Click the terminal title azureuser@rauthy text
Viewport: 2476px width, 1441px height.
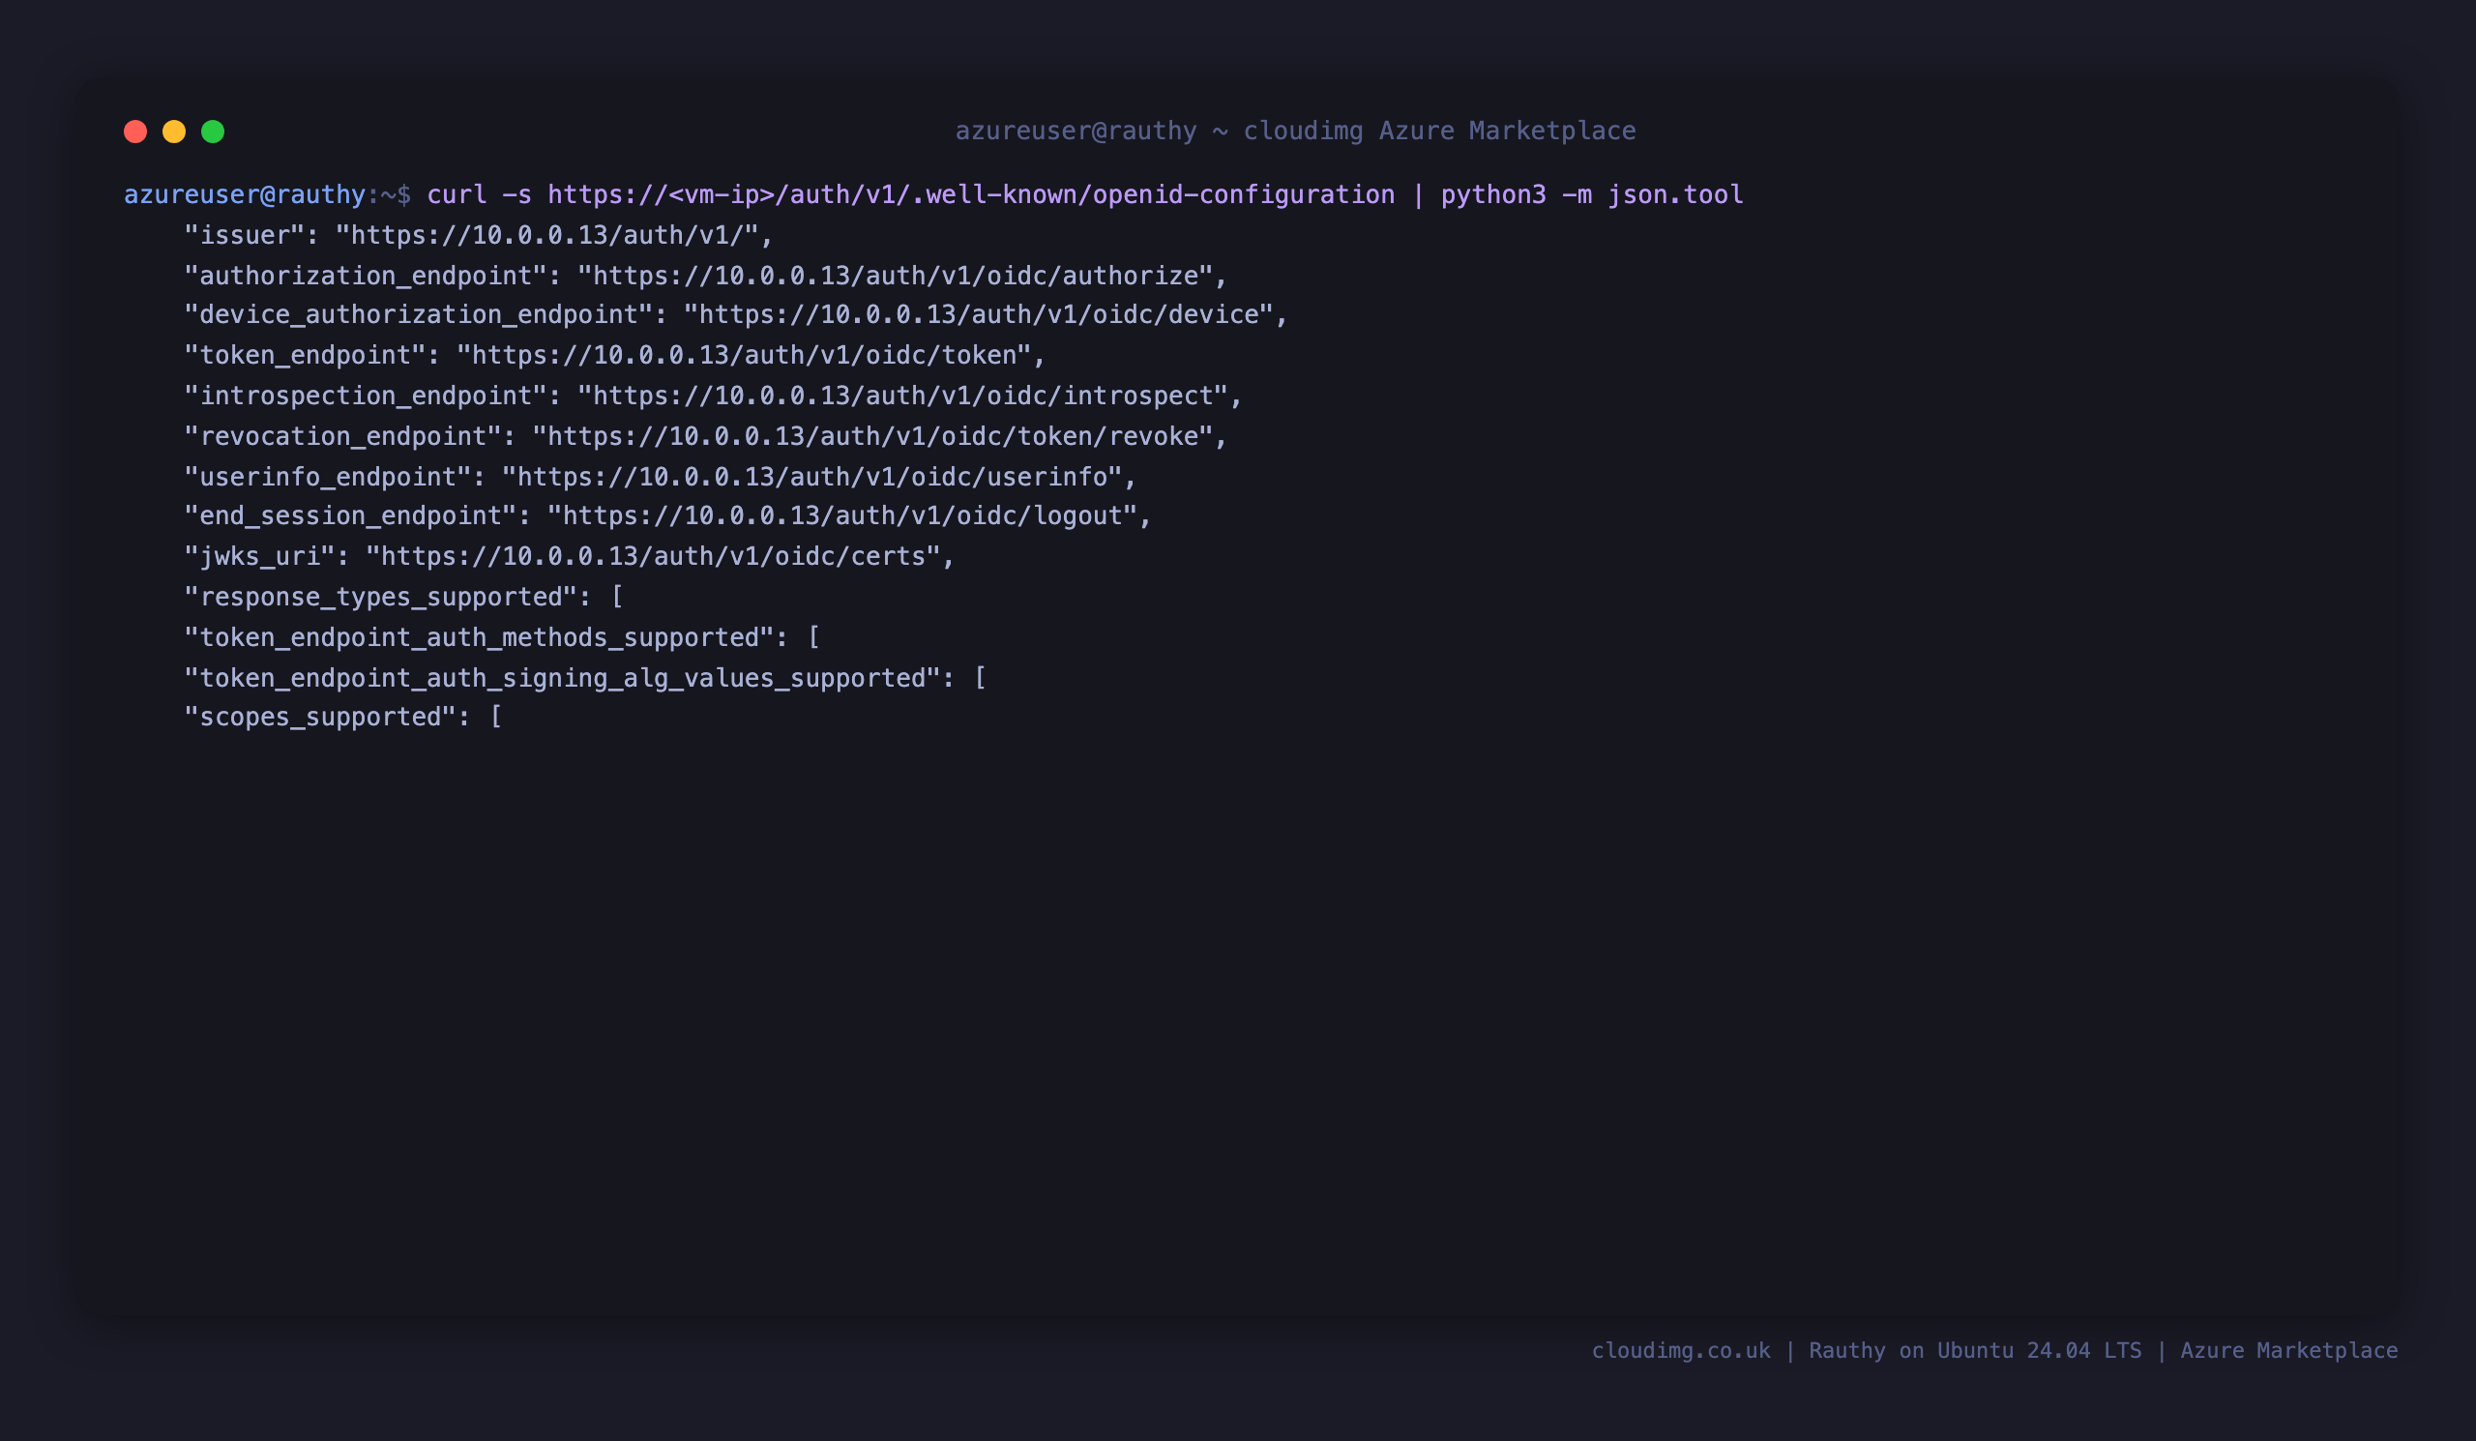point(1076,131)
